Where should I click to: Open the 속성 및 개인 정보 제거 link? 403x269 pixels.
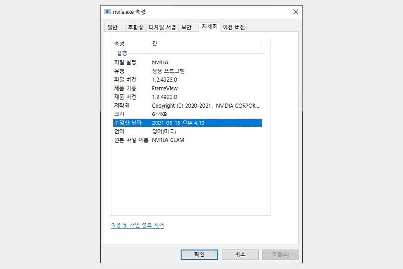tap(137, 225)
